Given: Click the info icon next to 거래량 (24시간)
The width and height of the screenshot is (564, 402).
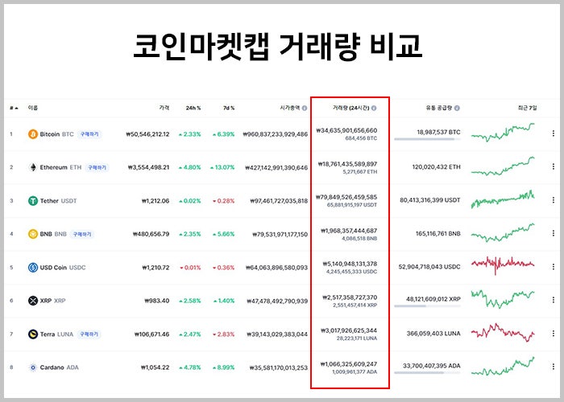Looking at the screenshot, I should pyautogui.click(x=374, y=108).
